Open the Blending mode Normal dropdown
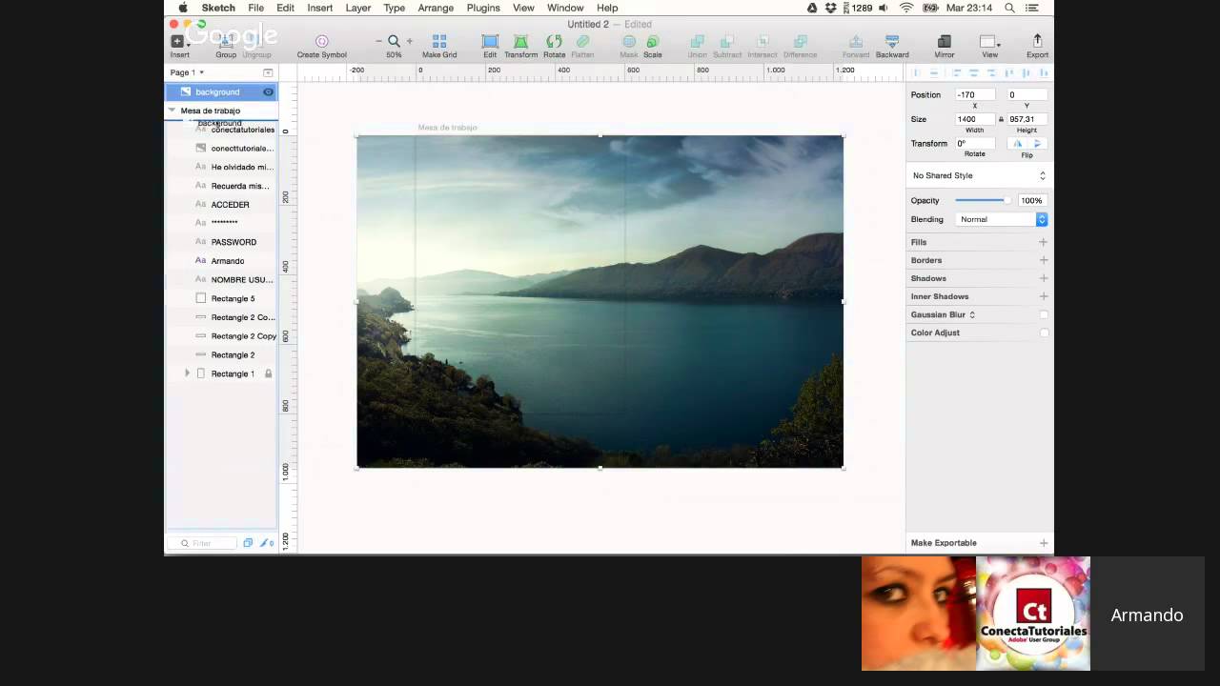The width and height of the screenshot is (1220, 686). (1003, 219)
